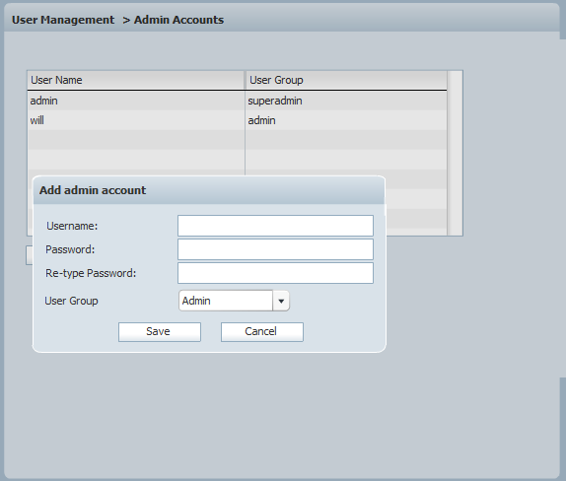Viewport: 566px width, 481px height.
Task: Click the table's vertical scrollbar
Action: click(455, 154)
